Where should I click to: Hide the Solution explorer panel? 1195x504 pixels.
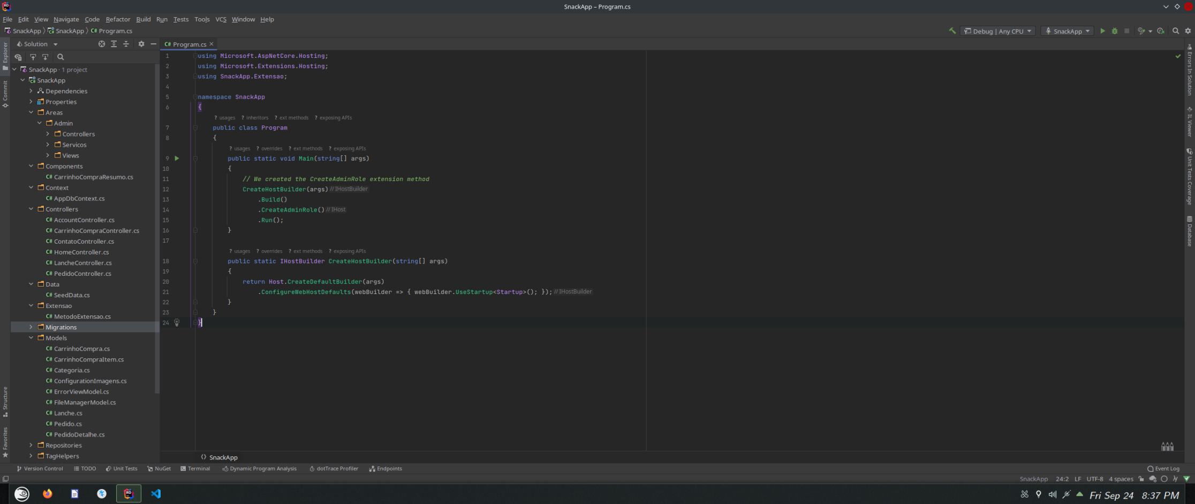154,44
